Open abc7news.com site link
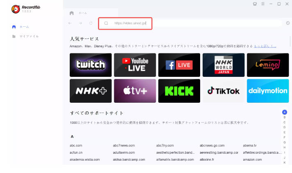 [124, 145]
